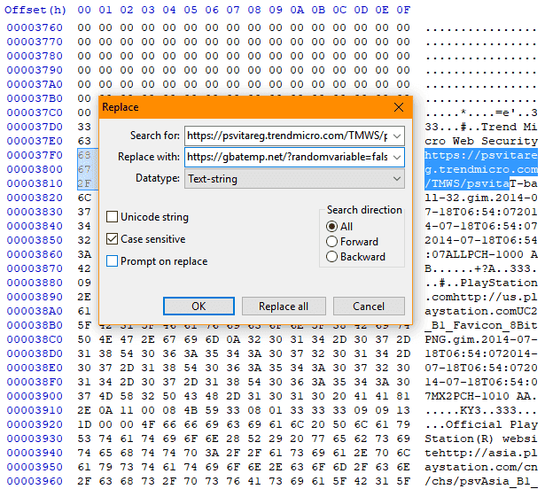Click decoded text ':07ALLPCH-1000 A'
This screenshot has width=545, height=489.
click(x=481, y=254)
